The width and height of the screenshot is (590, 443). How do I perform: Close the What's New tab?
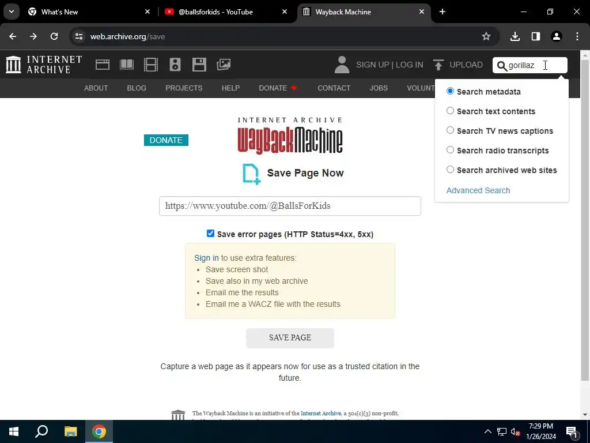(x=147, y=12)
